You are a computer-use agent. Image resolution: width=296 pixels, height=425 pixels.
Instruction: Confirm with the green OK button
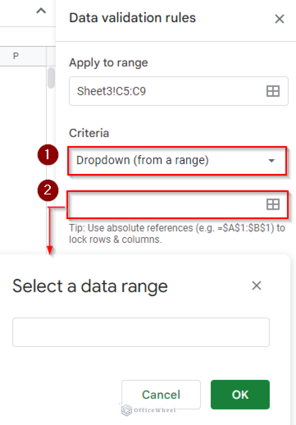240,395
